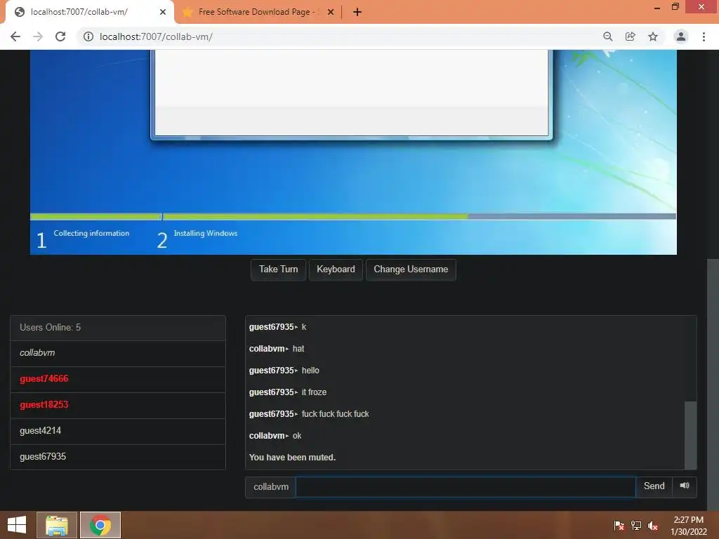Click the collabvm 'ok' chat message
The image size is (719, 539).
point(275,436)
